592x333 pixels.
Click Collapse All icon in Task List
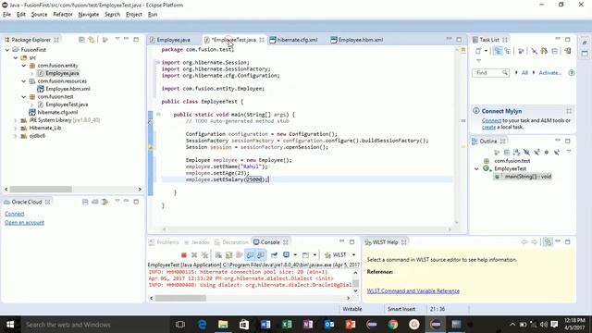(x=555, y=51)
